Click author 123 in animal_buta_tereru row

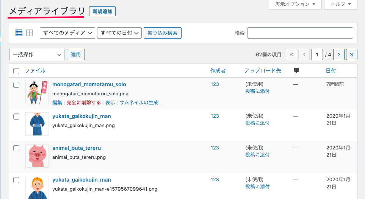215,148
